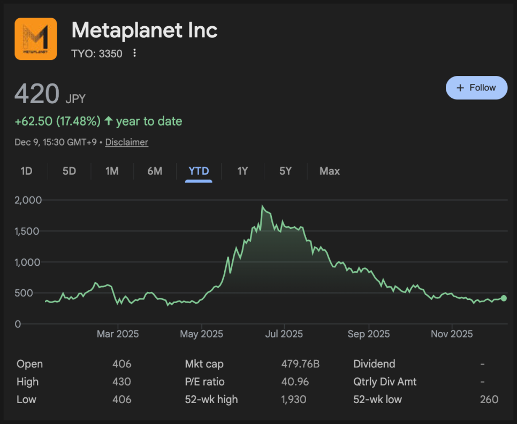517x424 pixels.
Task: Show the 1Y chart range
Action: (x=242, y=171)
